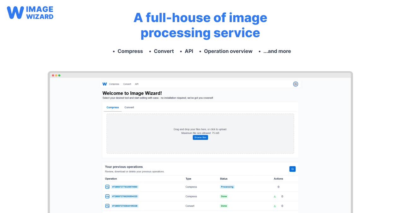Open operation #7285072766200504320 link
Screen dimensions: 401x213
125,196
